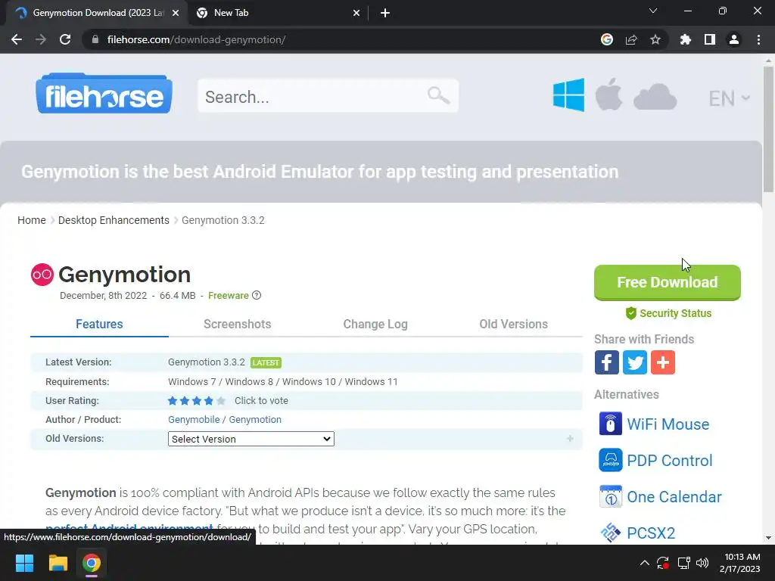Switch to the Screenshots tab
Viewport: 775px width, 581px height.
click(x=237, y=324)
